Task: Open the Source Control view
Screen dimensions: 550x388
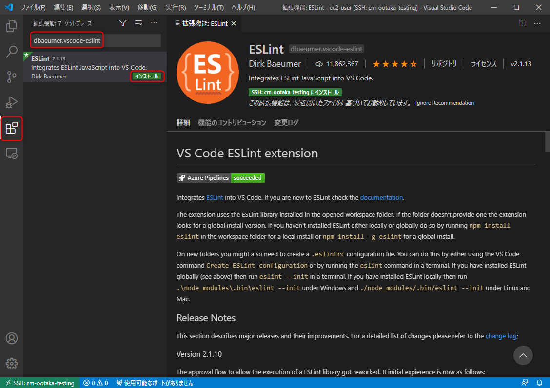Action: 12,77
